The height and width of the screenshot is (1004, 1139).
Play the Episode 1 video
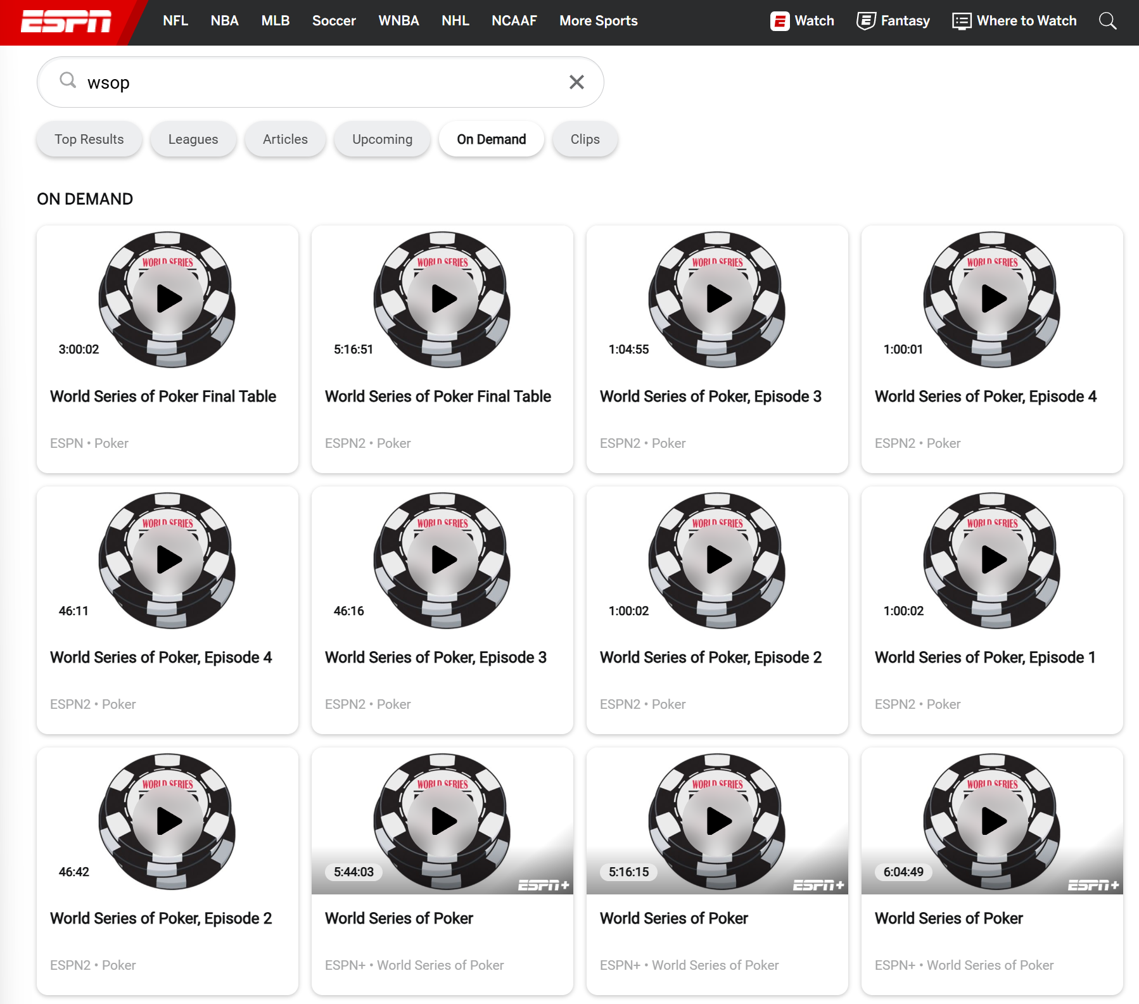[x=993, y=560]
